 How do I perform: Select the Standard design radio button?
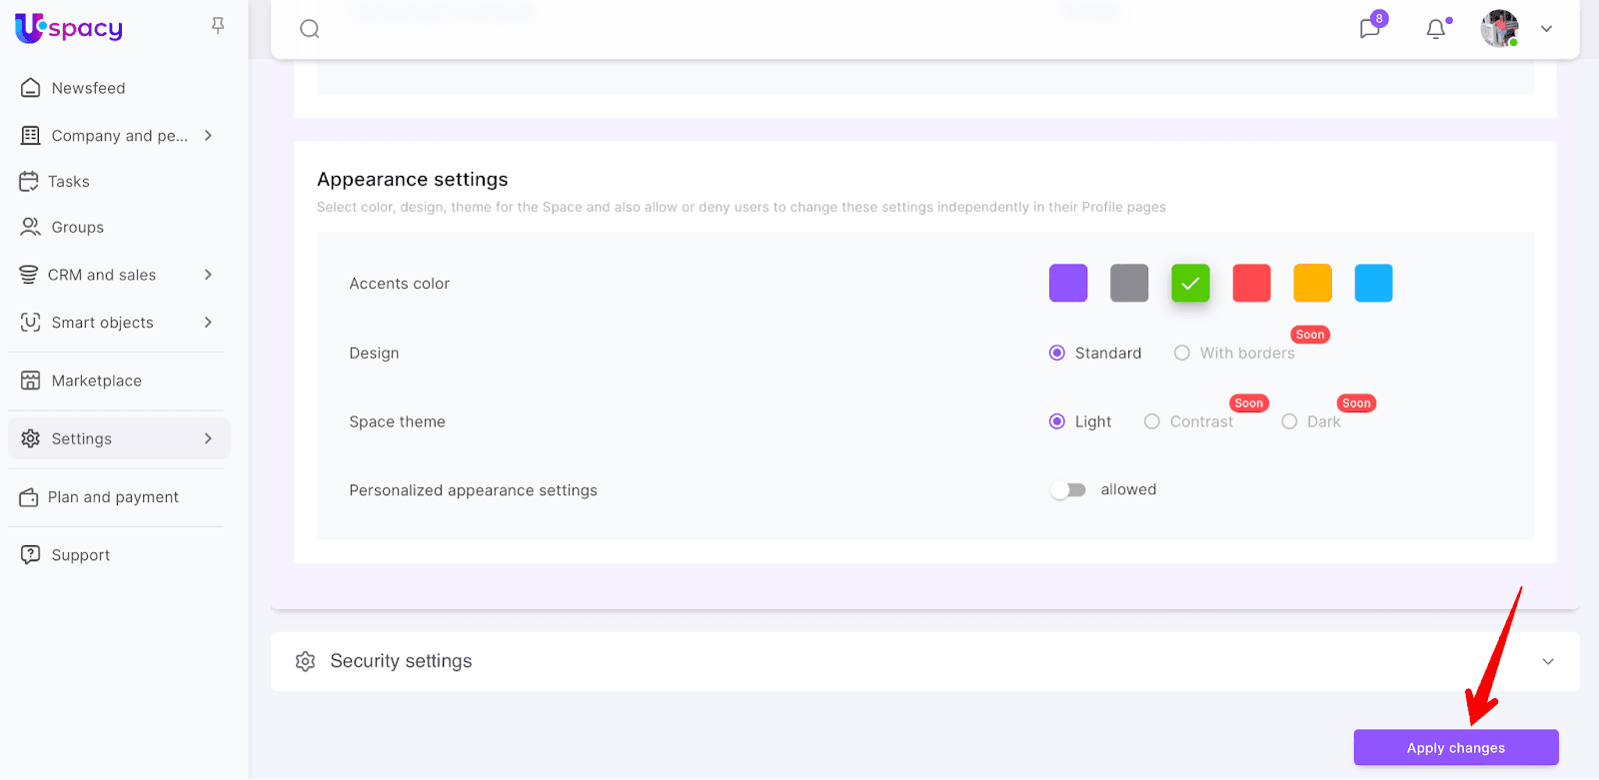(1057, 354)
